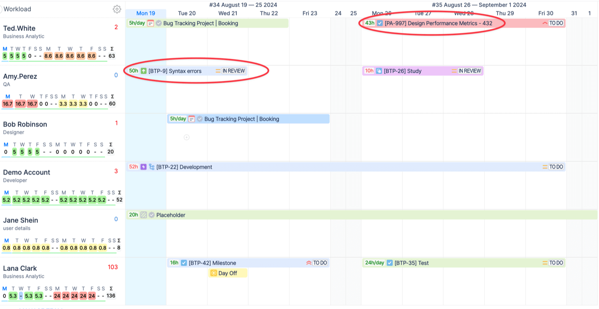Click the blue checkbox icon on PA-997 Design Performance Metrics
The image size is (599, 309).
(379, 23)
